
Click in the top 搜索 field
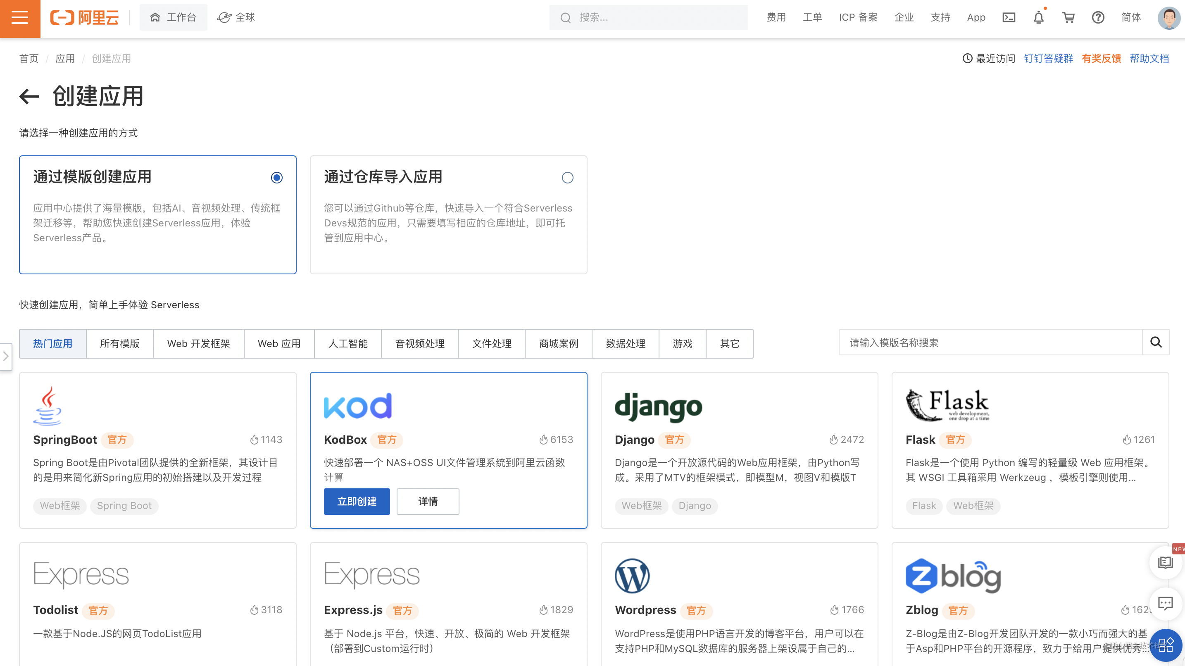click(x=649, y=17)
